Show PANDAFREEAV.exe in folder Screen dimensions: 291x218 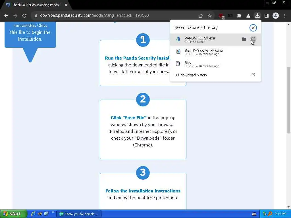click(244, 39)
